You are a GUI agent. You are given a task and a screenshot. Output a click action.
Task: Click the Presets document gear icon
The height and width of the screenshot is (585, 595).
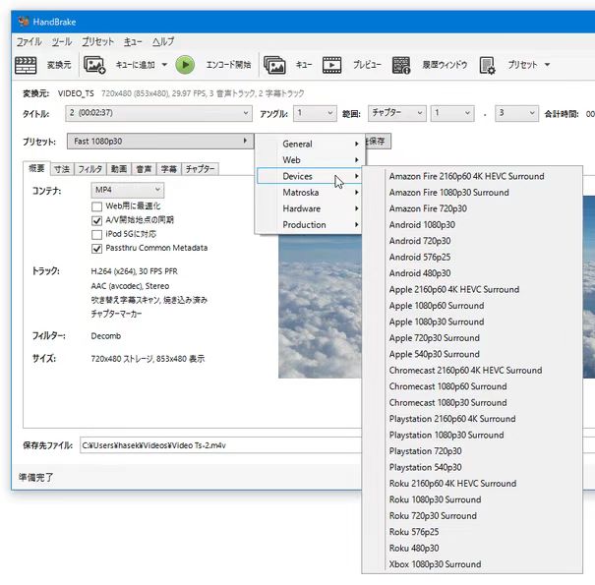pos(487,65)
